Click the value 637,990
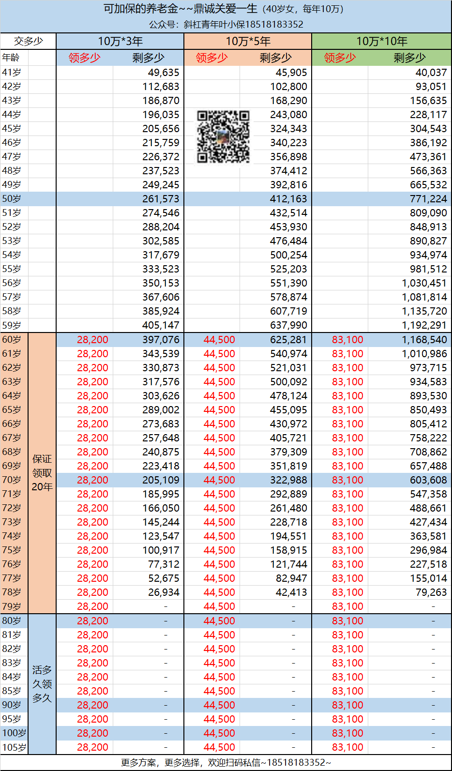452x771 pixels. click(x=288, y=325)
